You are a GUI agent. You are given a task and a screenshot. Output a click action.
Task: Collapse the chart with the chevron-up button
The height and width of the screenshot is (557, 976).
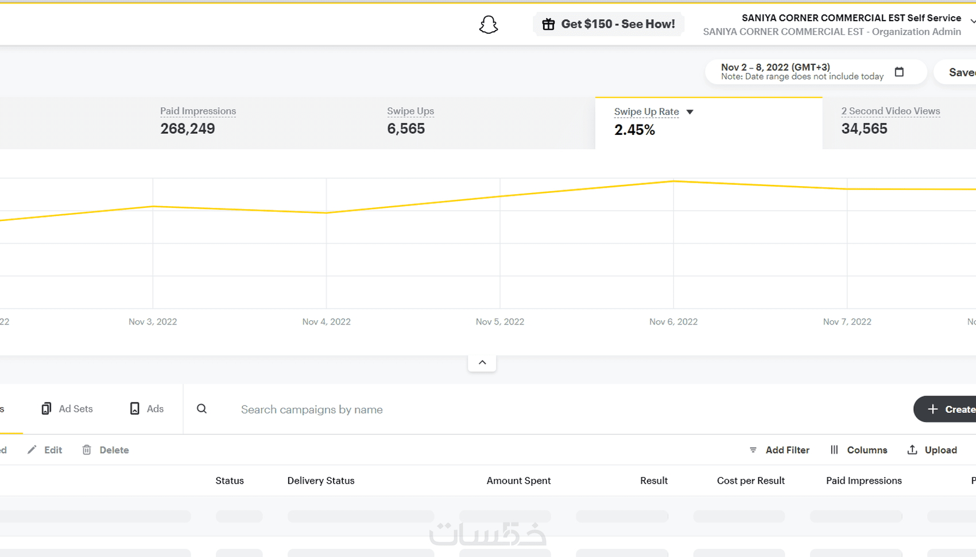(482, 362)
